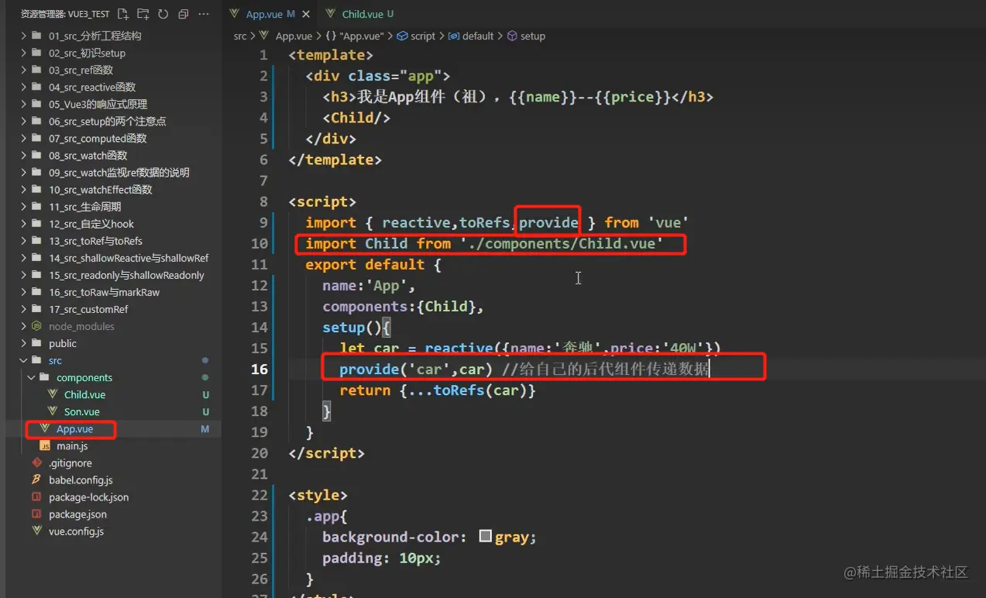Switch to the Child.vue editor tab
986x598 pixels.
[x=362, y=14]
